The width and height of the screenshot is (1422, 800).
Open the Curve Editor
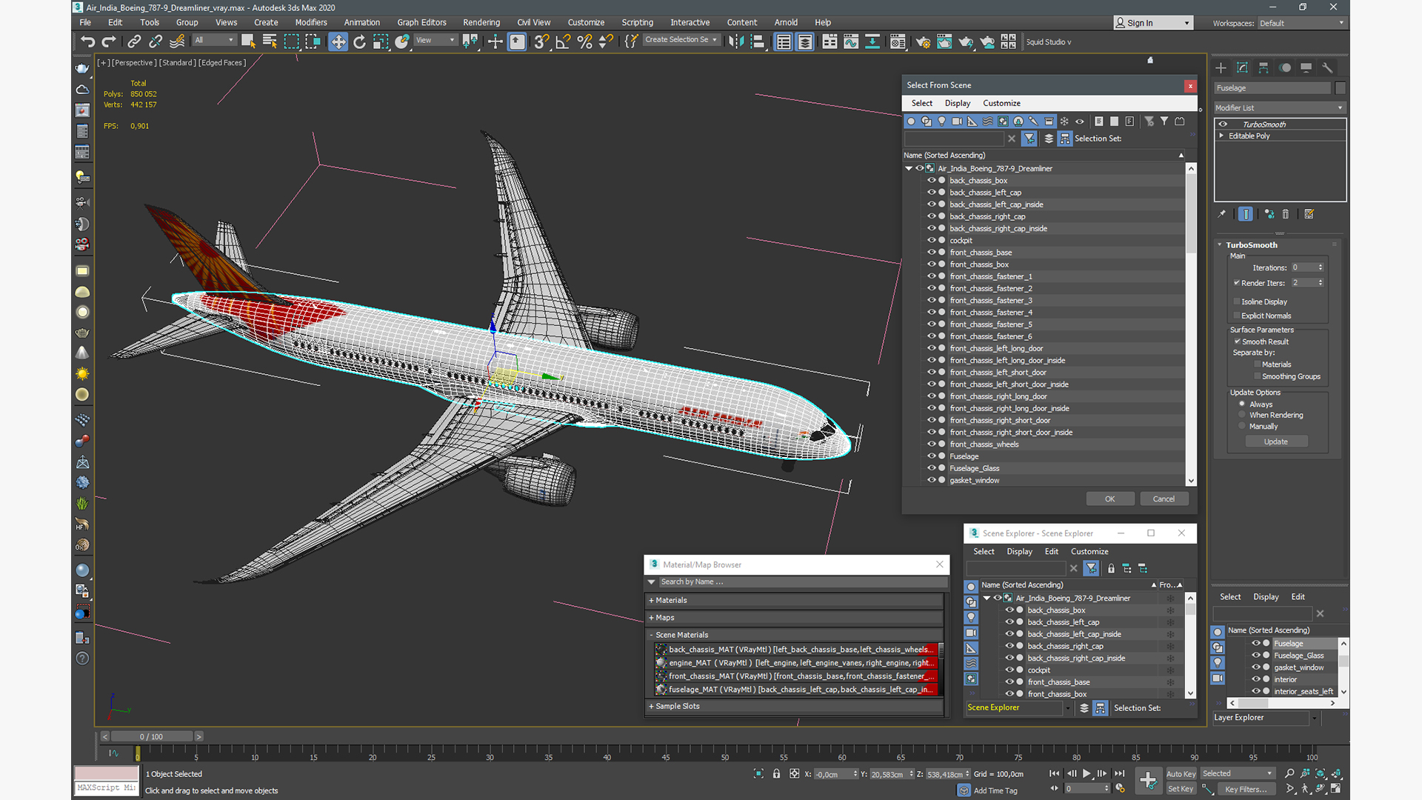(x=851, y=41)
